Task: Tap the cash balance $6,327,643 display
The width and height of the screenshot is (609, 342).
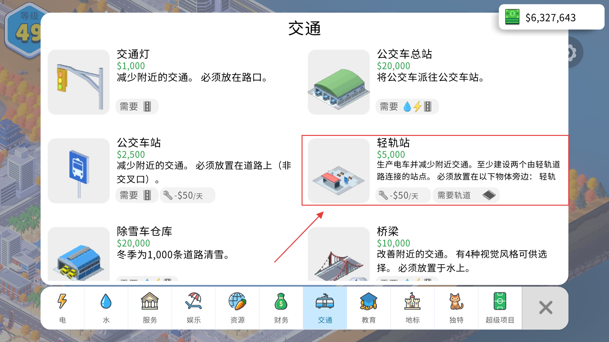Action: tap(551, 17)
